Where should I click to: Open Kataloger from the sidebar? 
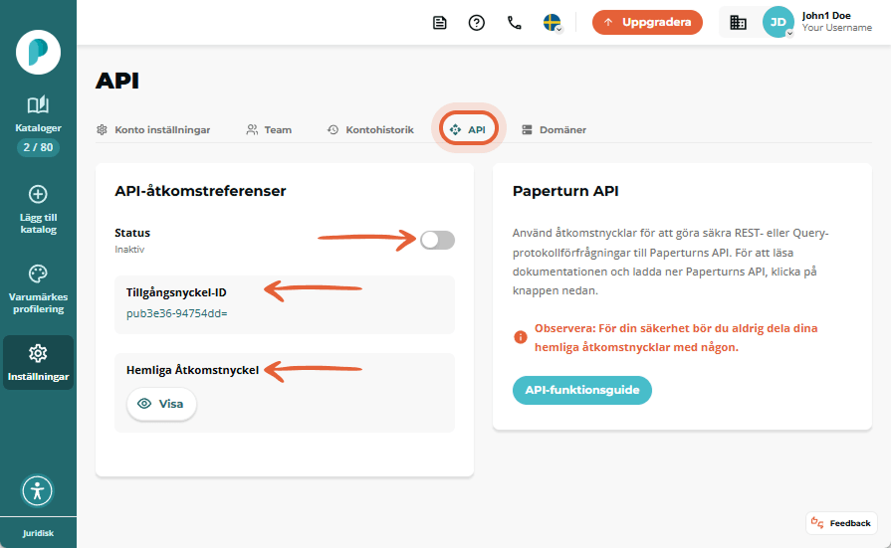tap(38, 113)
